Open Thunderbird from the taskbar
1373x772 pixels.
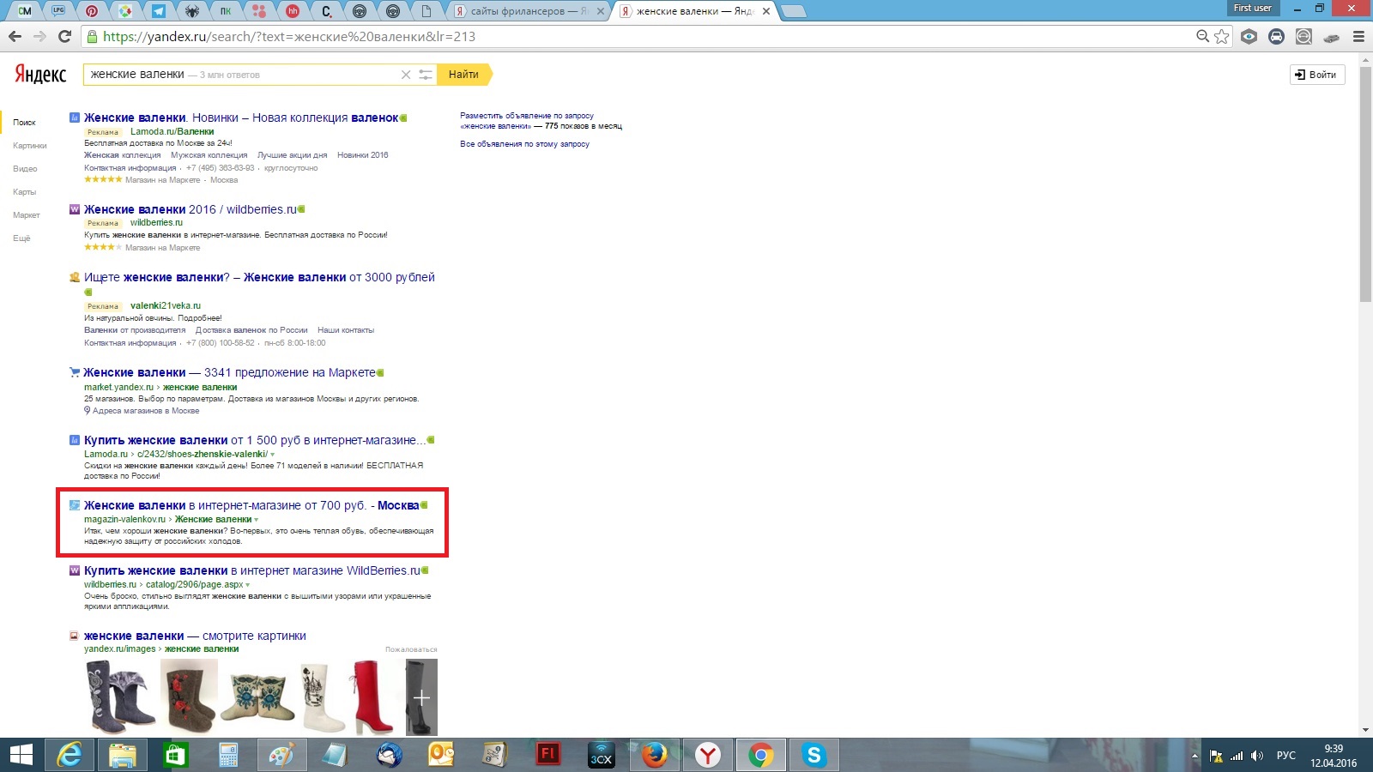[x=389, y=755]
